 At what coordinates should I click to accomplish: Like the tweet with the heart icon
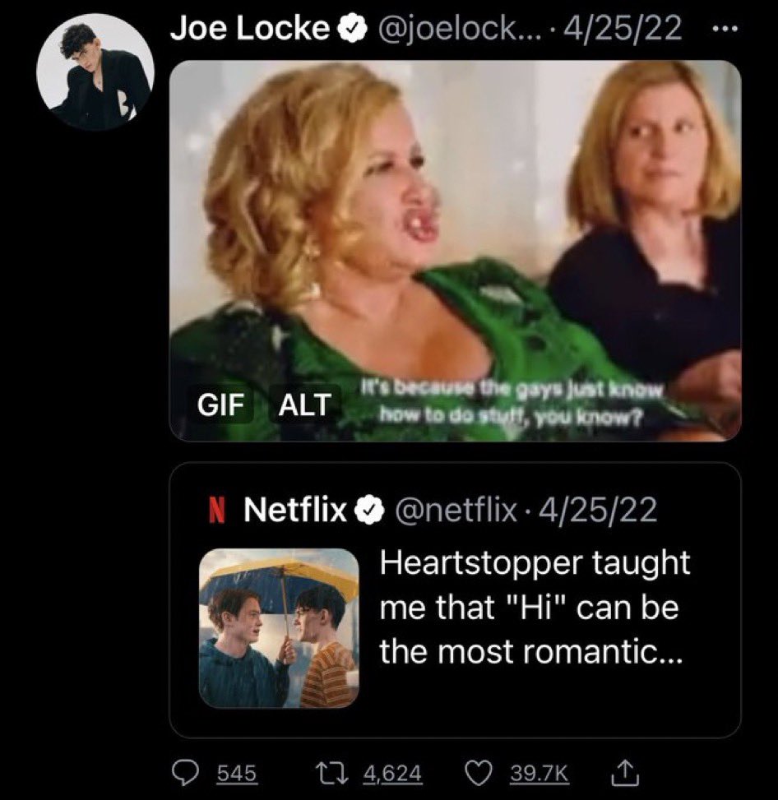click(479, 772)
